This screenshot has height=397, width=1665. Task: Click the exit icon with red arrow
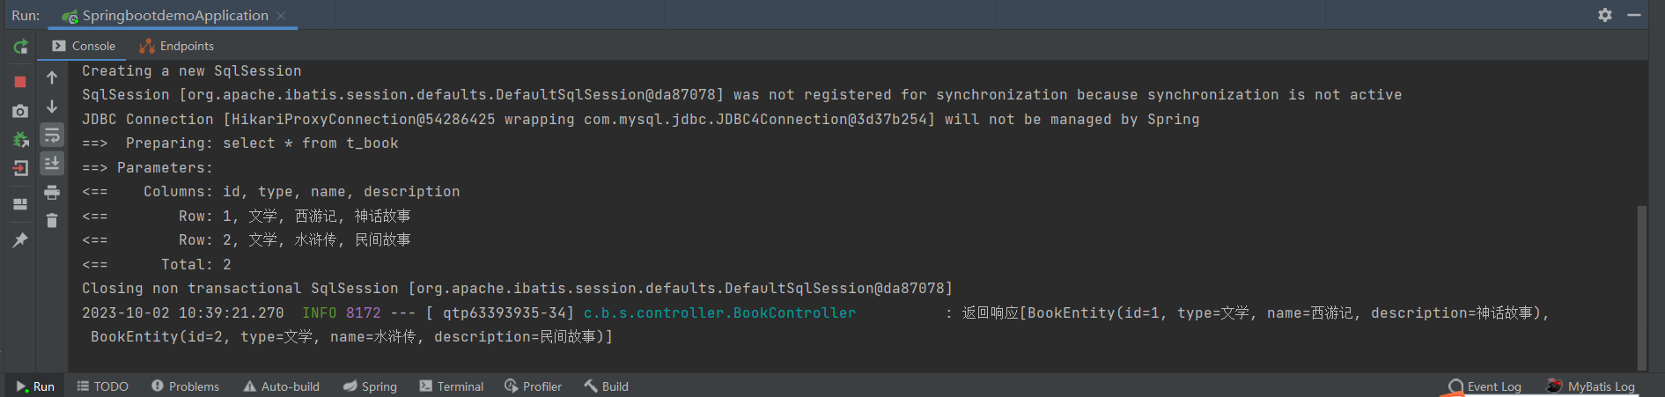pos(20,168)
